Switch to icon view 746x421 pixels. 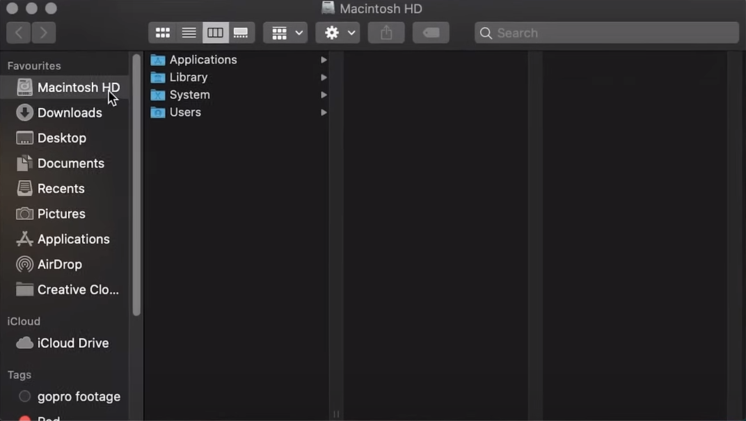coord(163,33)
